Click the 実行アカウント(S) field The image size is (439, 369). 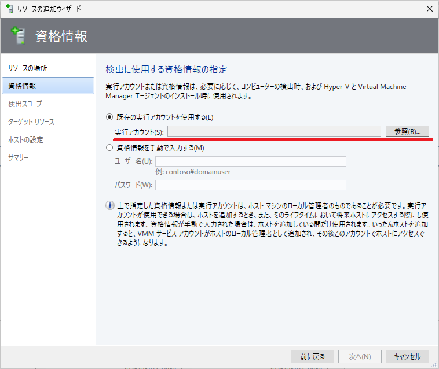click(274, 131)
